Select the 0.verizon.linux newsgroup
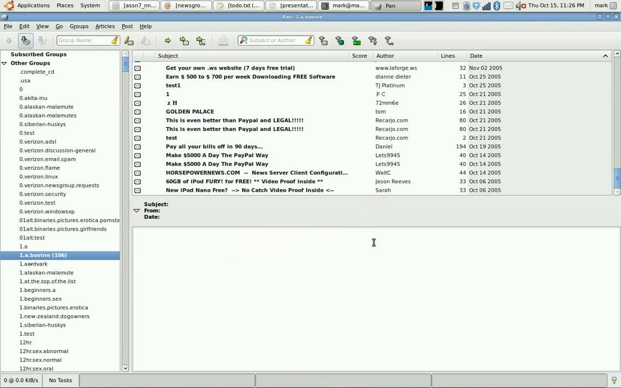621x388 pixels. tap(38, 177)
